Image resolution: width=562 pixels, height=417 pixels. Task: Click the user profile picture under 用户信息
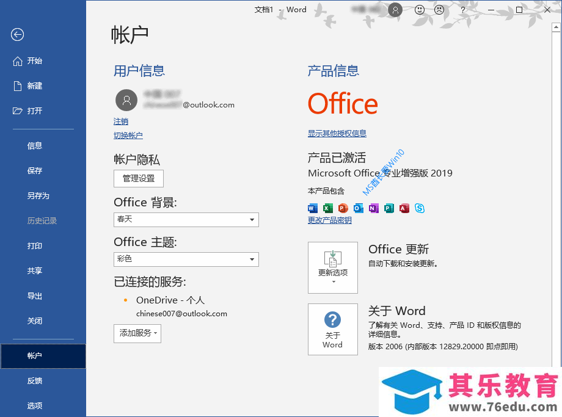pos(126,100)
